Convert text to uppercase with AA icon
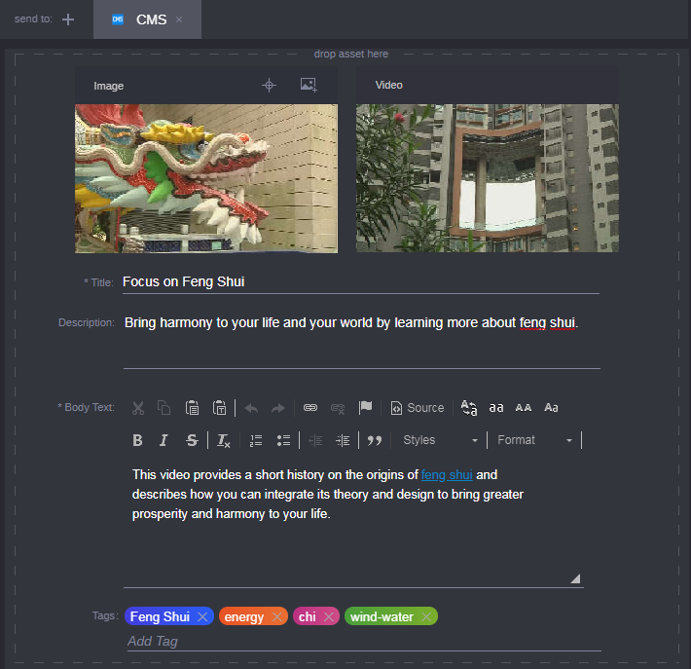The height and width of the screenshot is (669, 691). 524,408
